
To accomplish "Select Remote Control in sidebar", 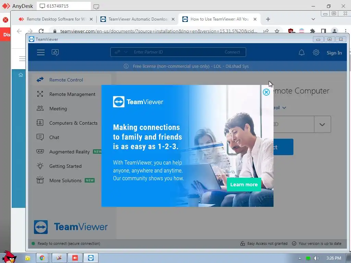I will coord(72,80).
